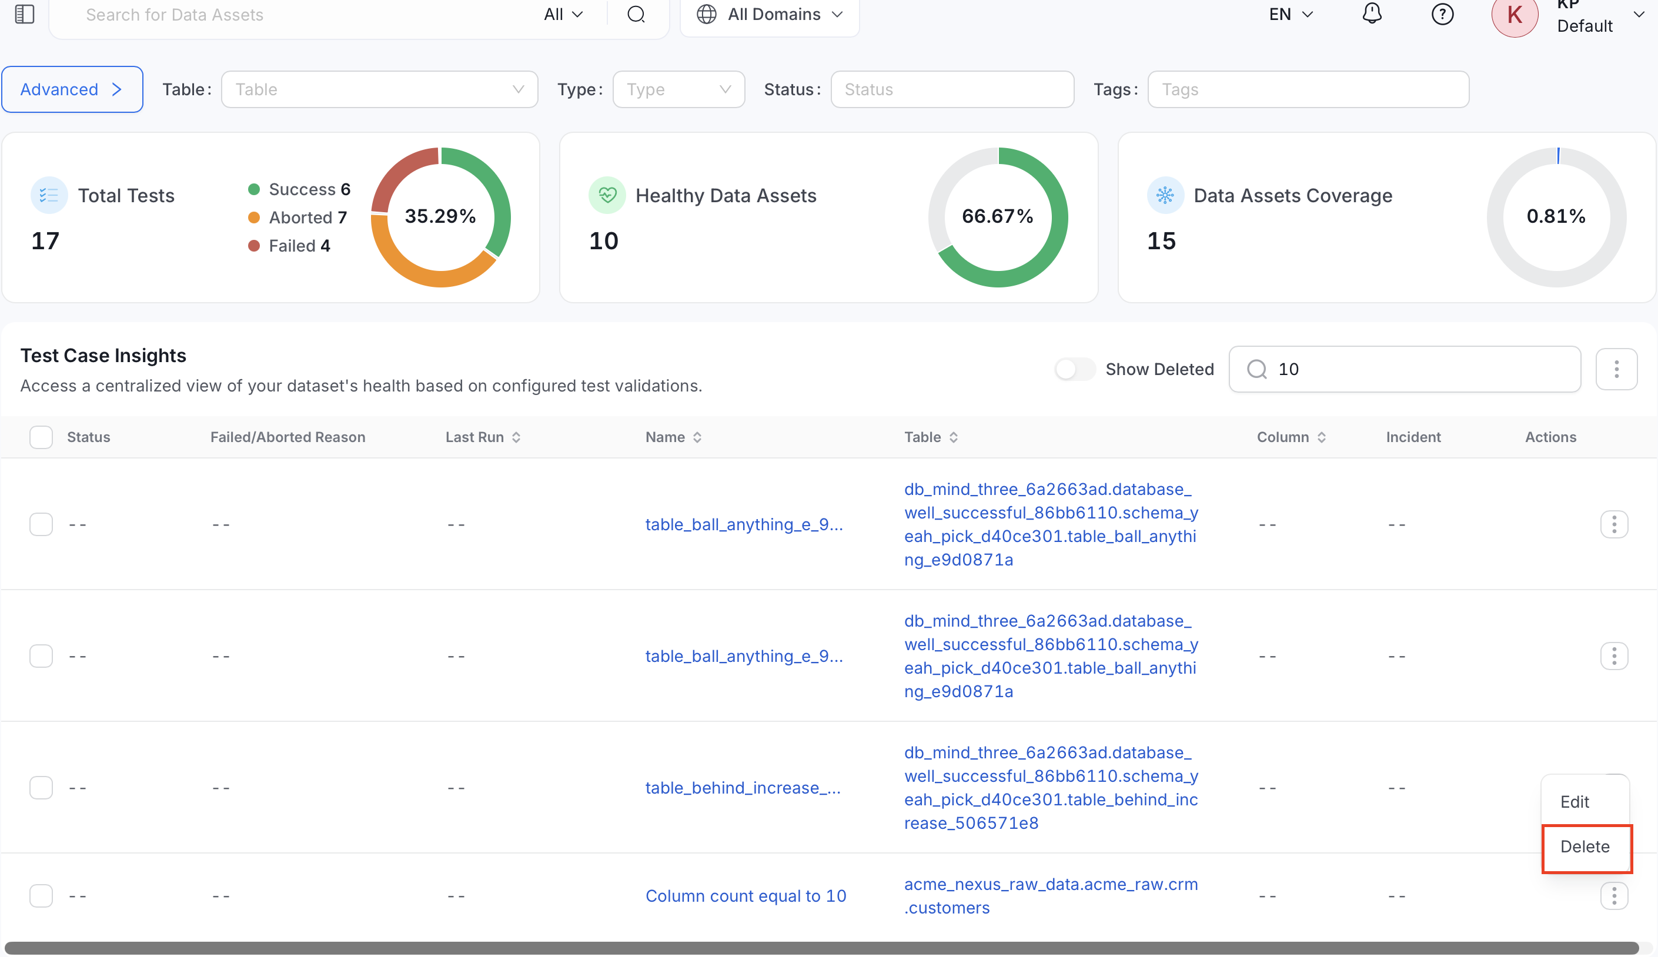Click the Healthy Data Assets heart icon
Viewport: 1658px width, 957px height.
[x=607, y=195]
